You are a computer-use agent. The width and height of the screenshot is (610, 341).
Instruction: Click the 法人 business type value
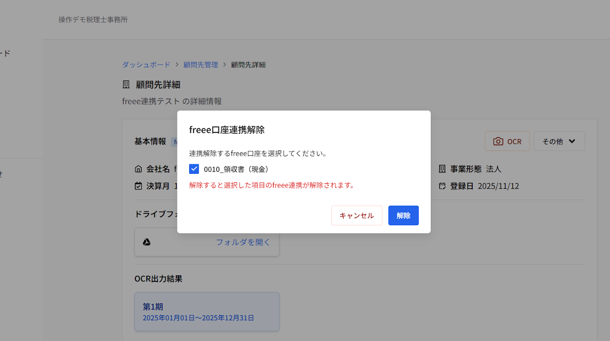pos(494,169)
